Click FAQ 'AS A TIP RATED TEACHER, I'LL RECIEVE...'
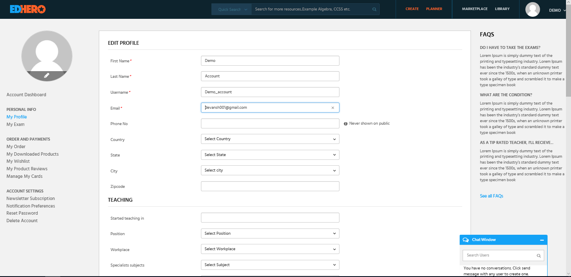The height and width of the screenshot is (277, 571). tap(517, 143)
